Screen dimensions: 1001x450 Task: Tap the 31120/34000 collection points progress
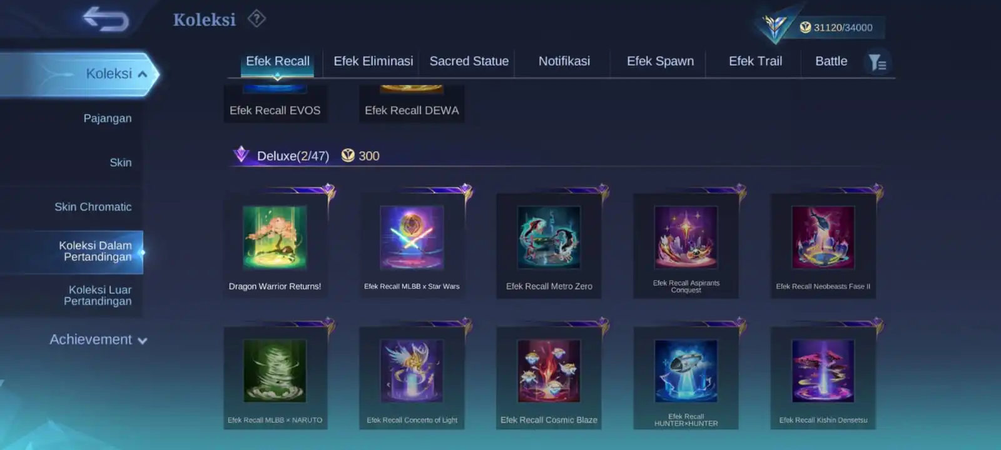click(842, 27)
